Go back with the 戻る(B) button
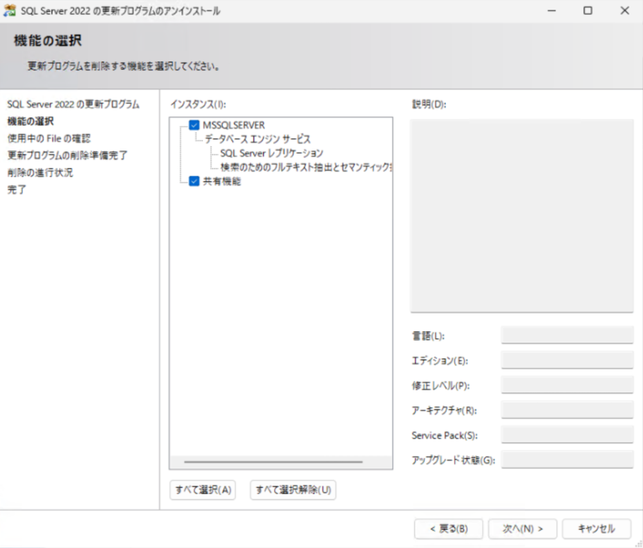Screen dimensions: 643x548 pos(449,529)
